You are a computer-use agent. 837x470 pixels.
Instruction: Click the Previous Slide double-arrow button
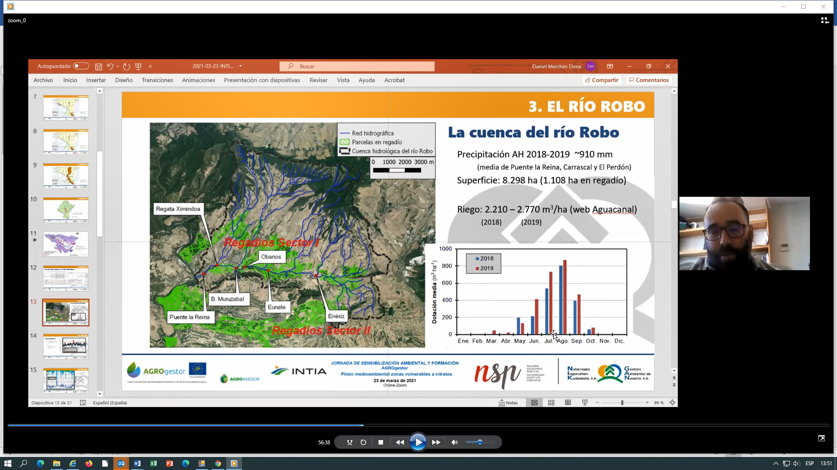[x=674, y=378]
